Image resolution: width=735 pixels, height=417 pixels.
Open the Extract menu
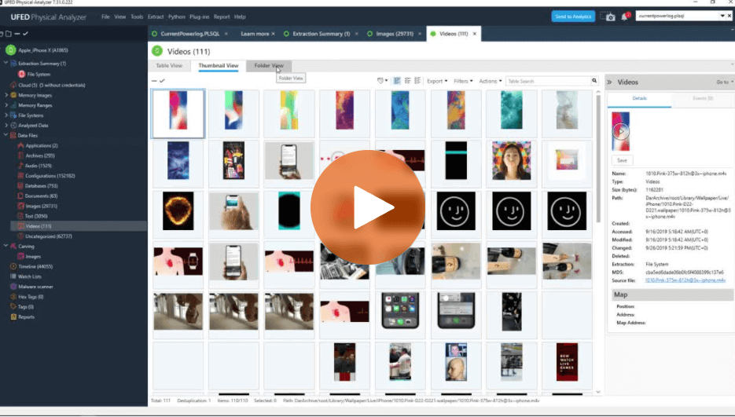[156, 16]
